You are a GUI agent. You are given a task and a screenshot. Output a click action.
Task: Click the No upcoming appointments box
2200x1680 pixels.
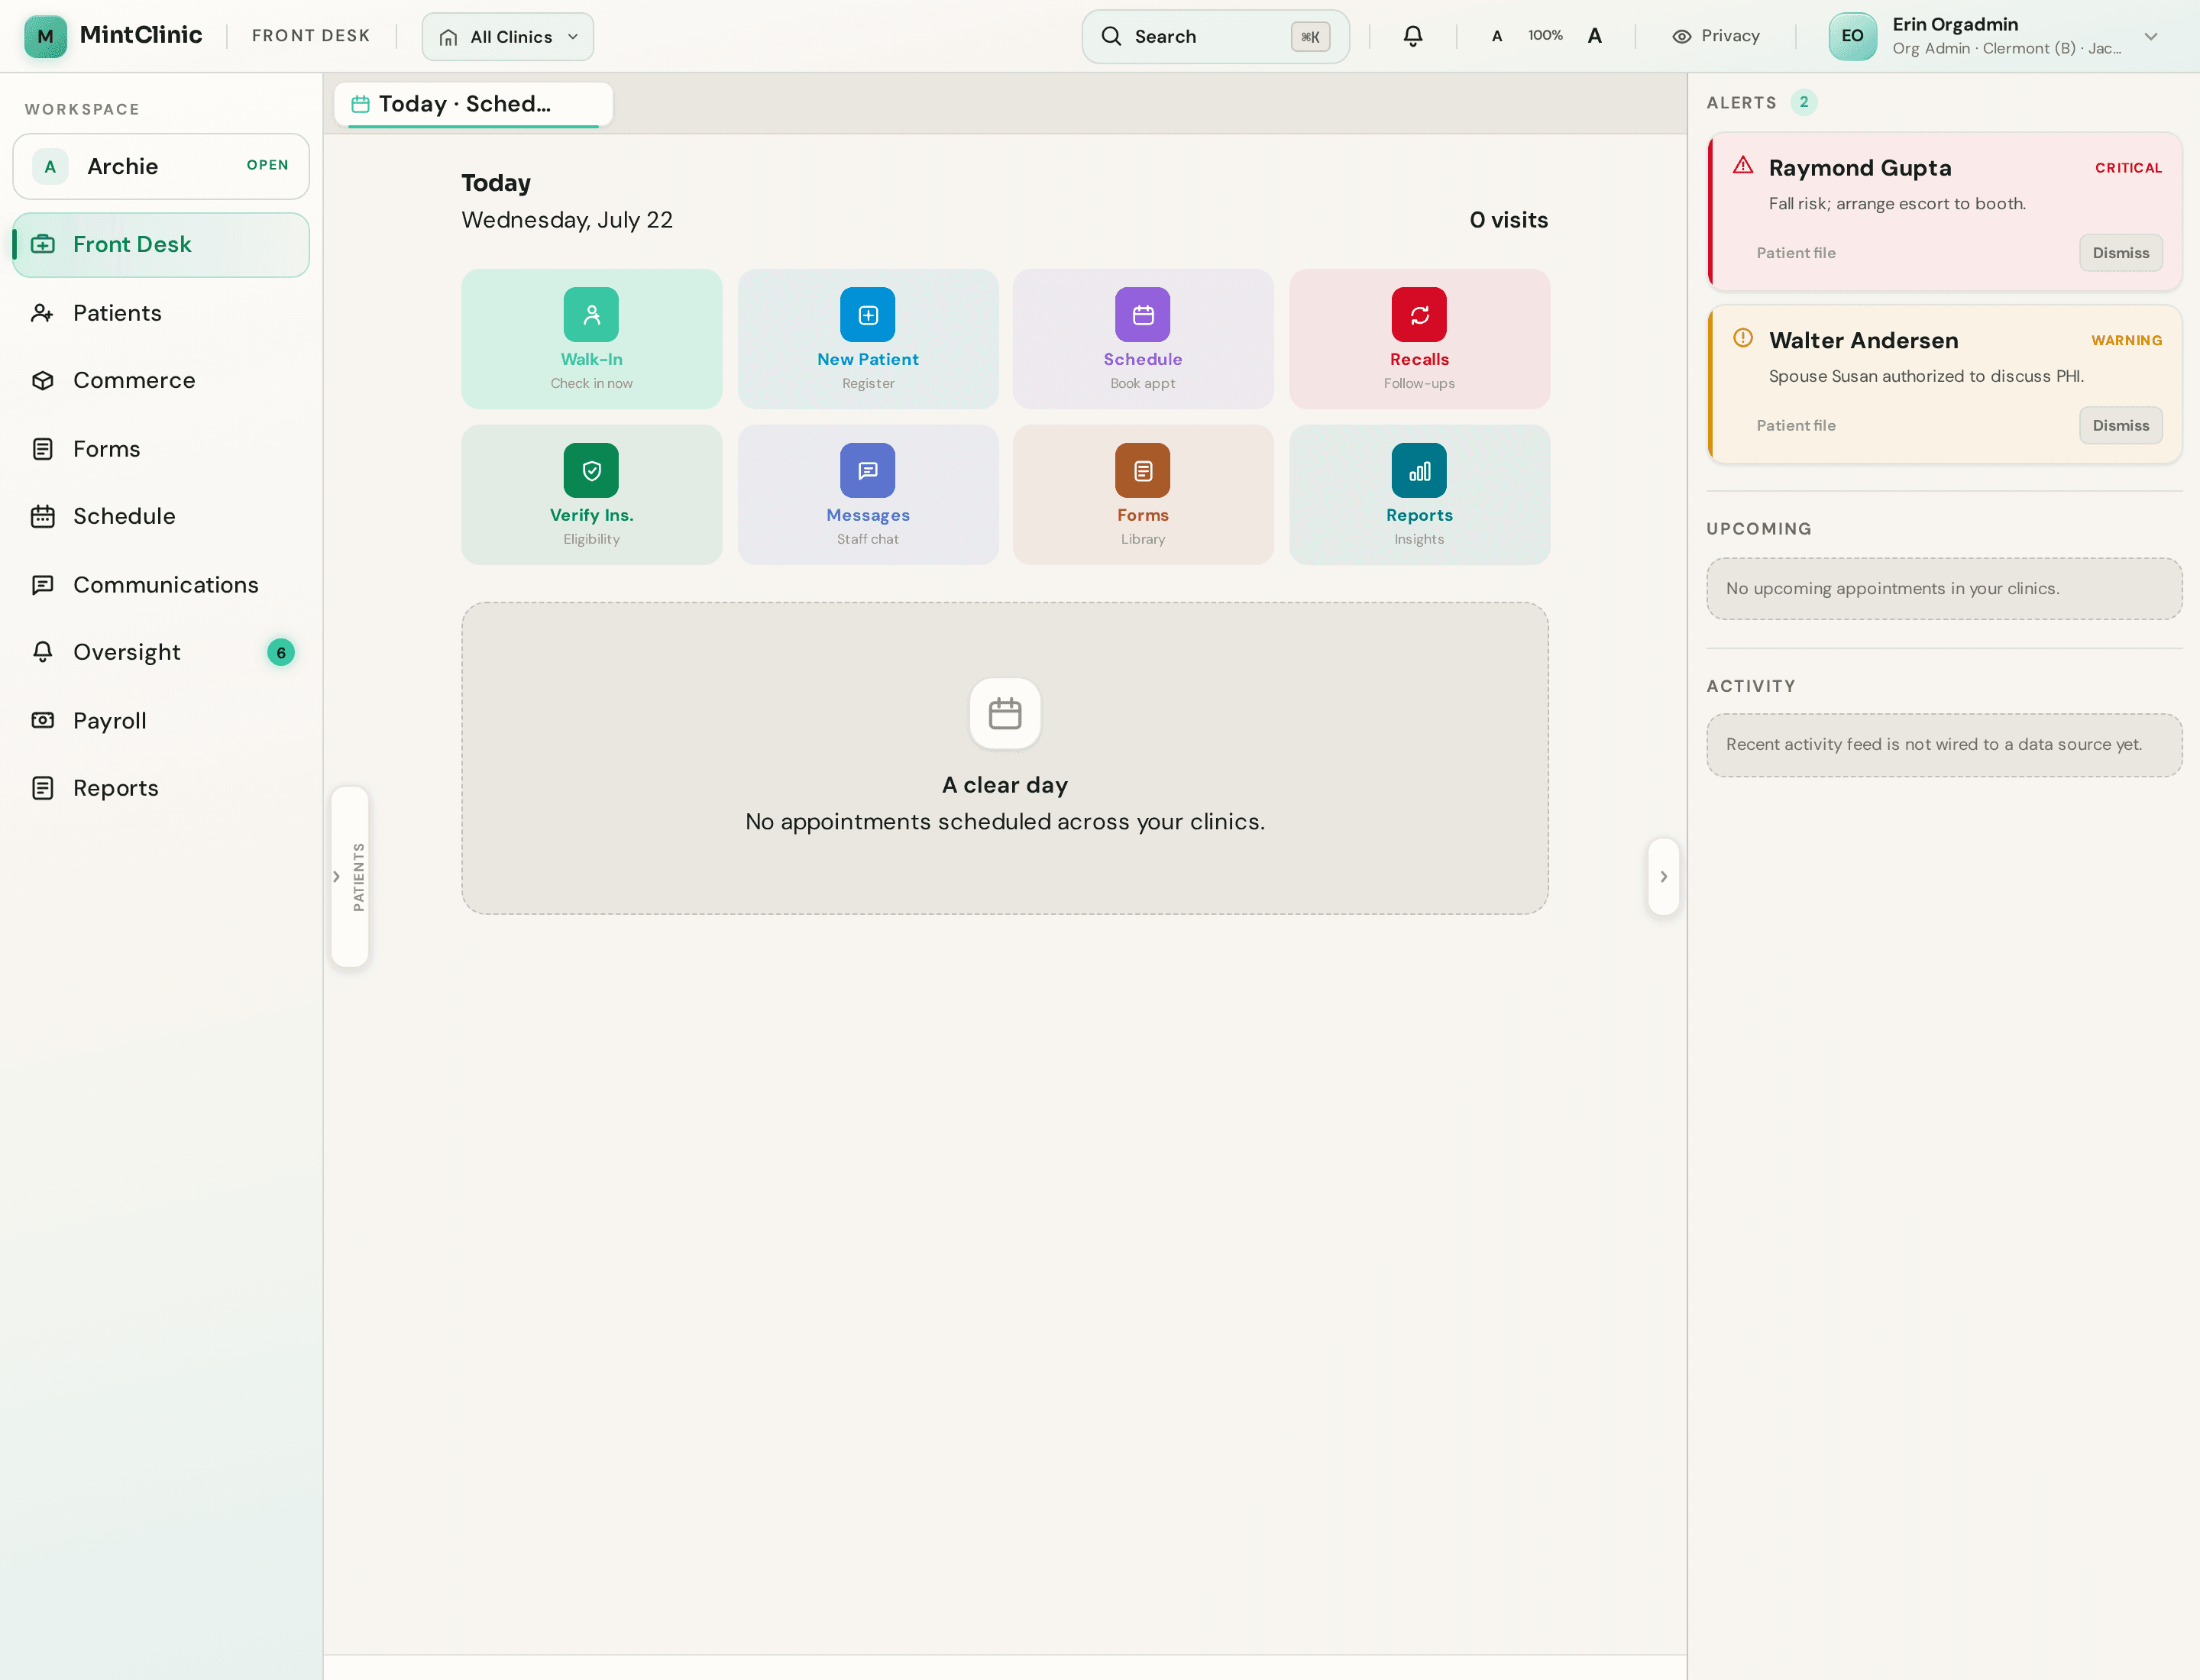[x=1944, y=589]
